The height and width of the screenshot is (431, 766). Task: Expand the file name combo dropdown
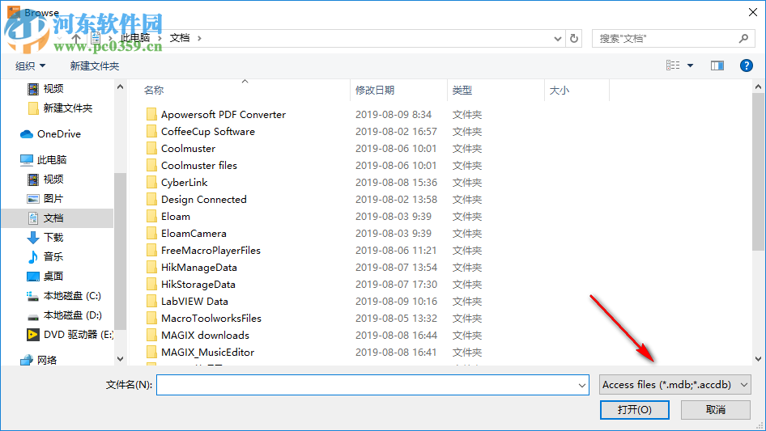(x=582, y=385)
